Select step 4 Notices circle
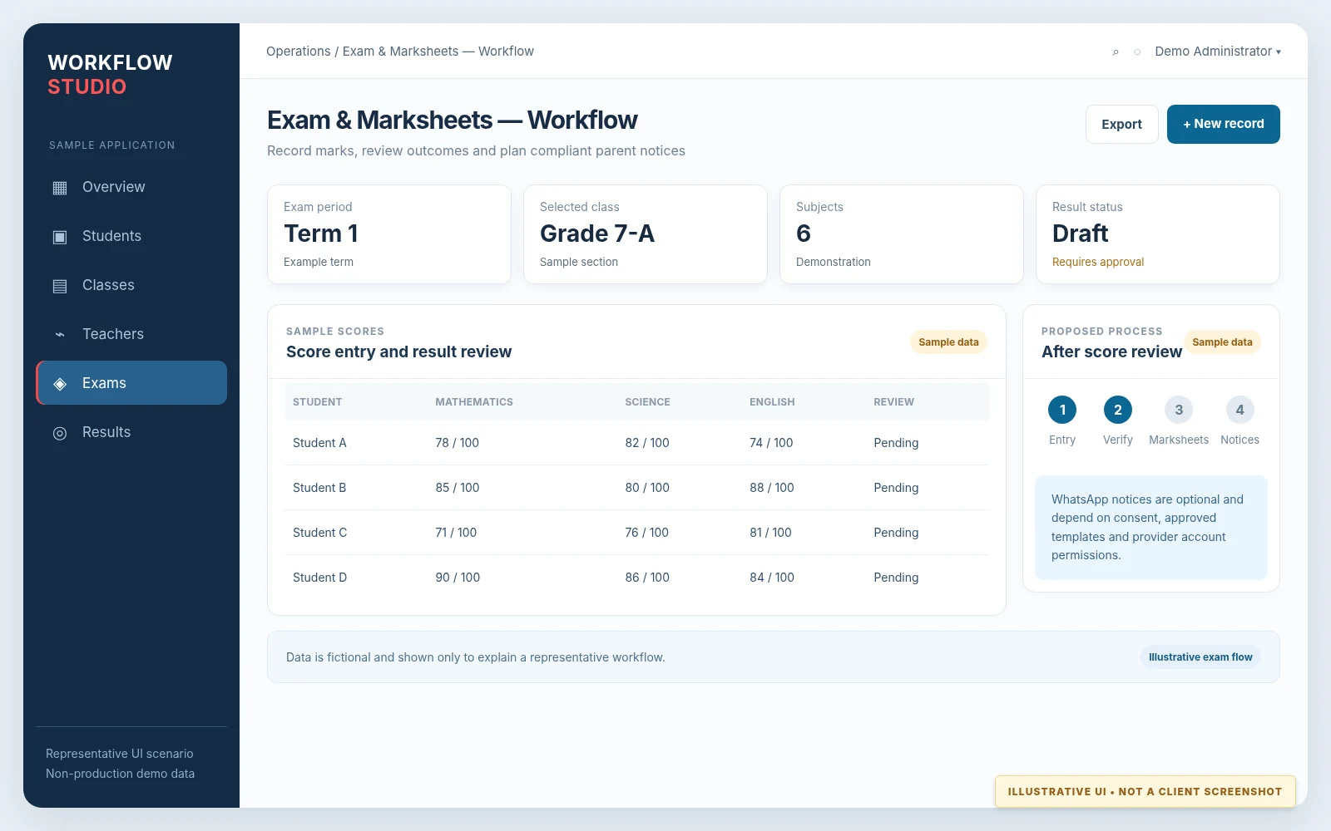The height and width of the screenshot is (831, 1331). tap(1239, 410)
